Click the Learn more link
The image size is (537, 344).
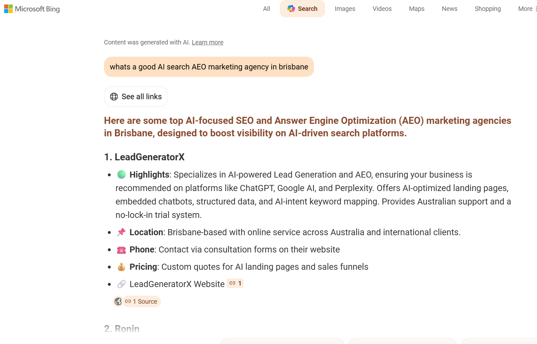tap(207, 43)
